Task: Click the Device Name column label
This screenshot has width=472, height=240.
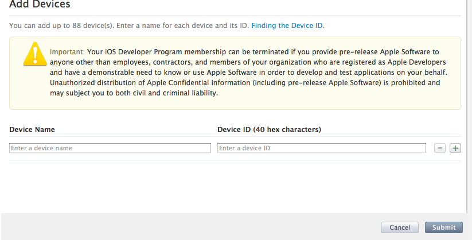Action: coord(32,130)
